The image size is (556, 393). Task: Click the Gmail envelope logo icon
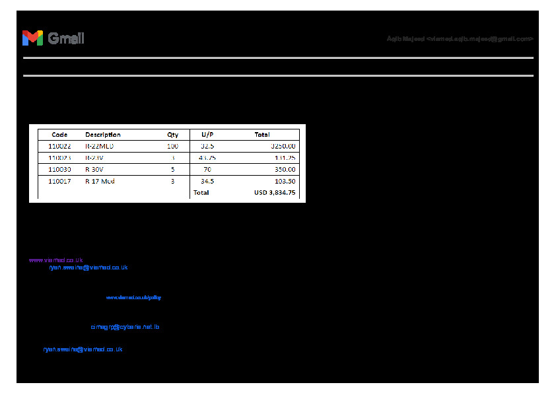(32, 38)
